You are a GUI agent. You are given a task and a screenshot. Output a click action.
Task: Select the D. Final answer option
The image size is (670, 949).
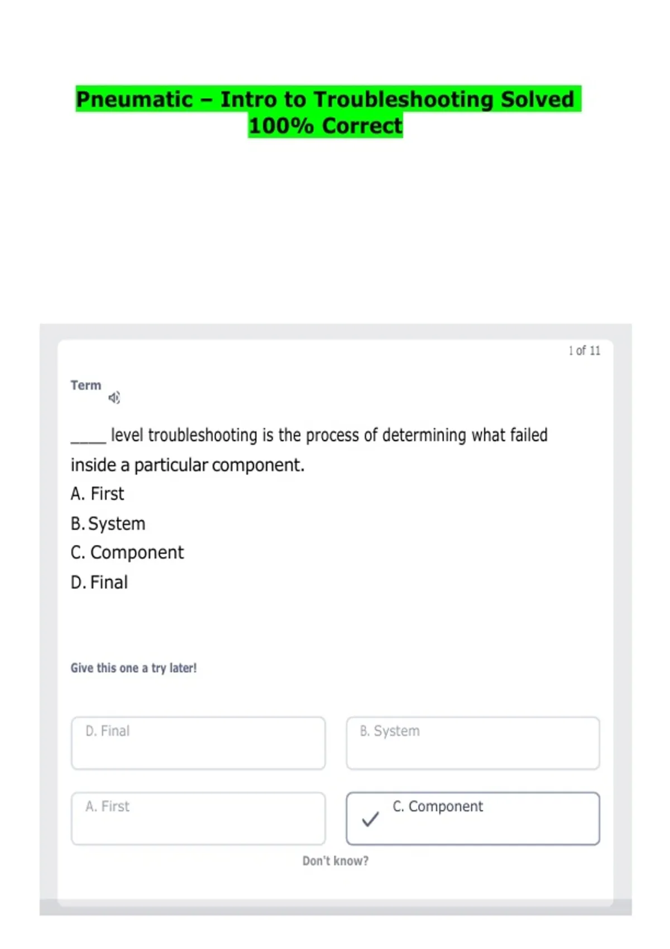tap(198, 743)
